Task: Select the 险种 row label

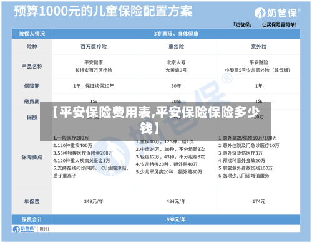Action: 32,47
